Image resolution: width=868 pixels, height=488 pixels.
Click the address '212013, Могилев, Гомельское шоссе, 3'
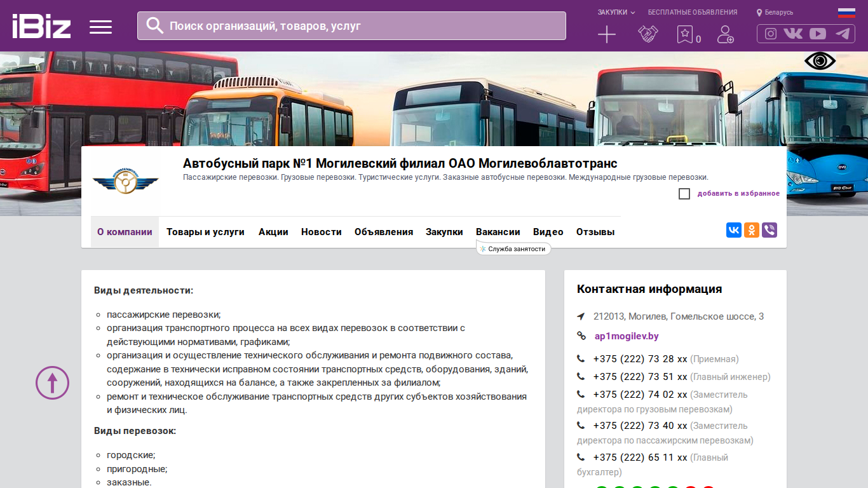coord(679,316)
